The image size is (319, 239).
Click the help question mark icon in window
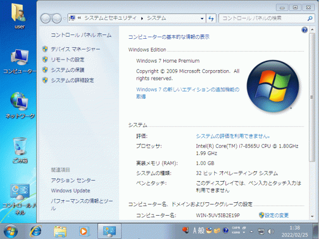click(x=304, y=30)
